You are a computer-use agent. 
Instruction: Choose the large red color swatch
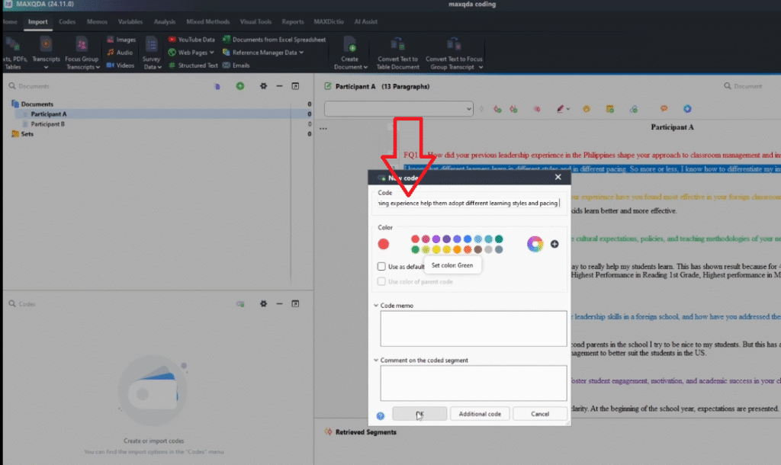(384, 244)
